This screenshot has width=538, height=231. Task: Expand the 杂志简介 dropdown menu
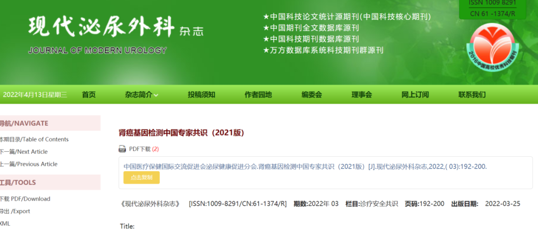[142, 95]
